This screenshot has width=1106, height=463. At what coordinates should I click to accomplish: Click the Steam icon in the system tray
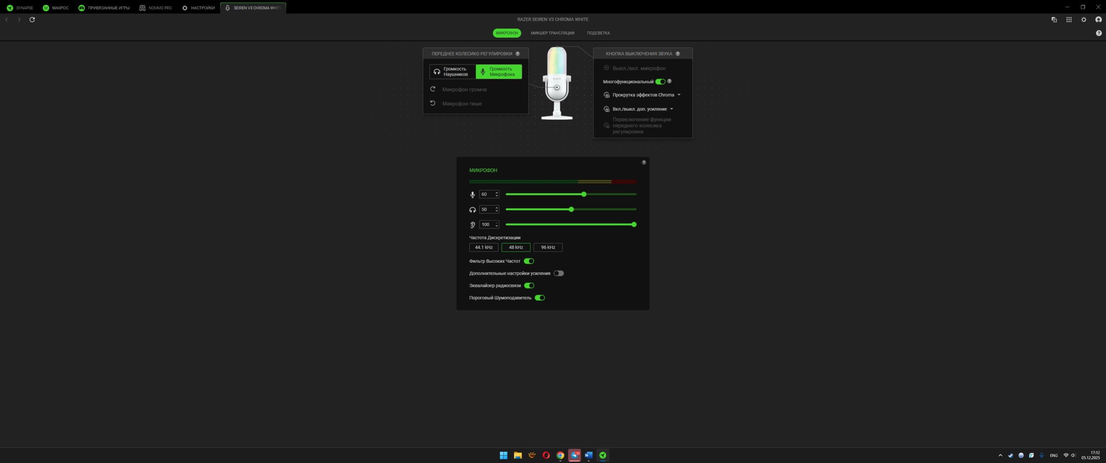1011,455
